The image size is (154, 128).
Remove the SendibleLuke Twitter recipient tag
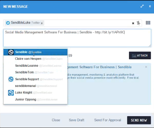coord(42,23)
